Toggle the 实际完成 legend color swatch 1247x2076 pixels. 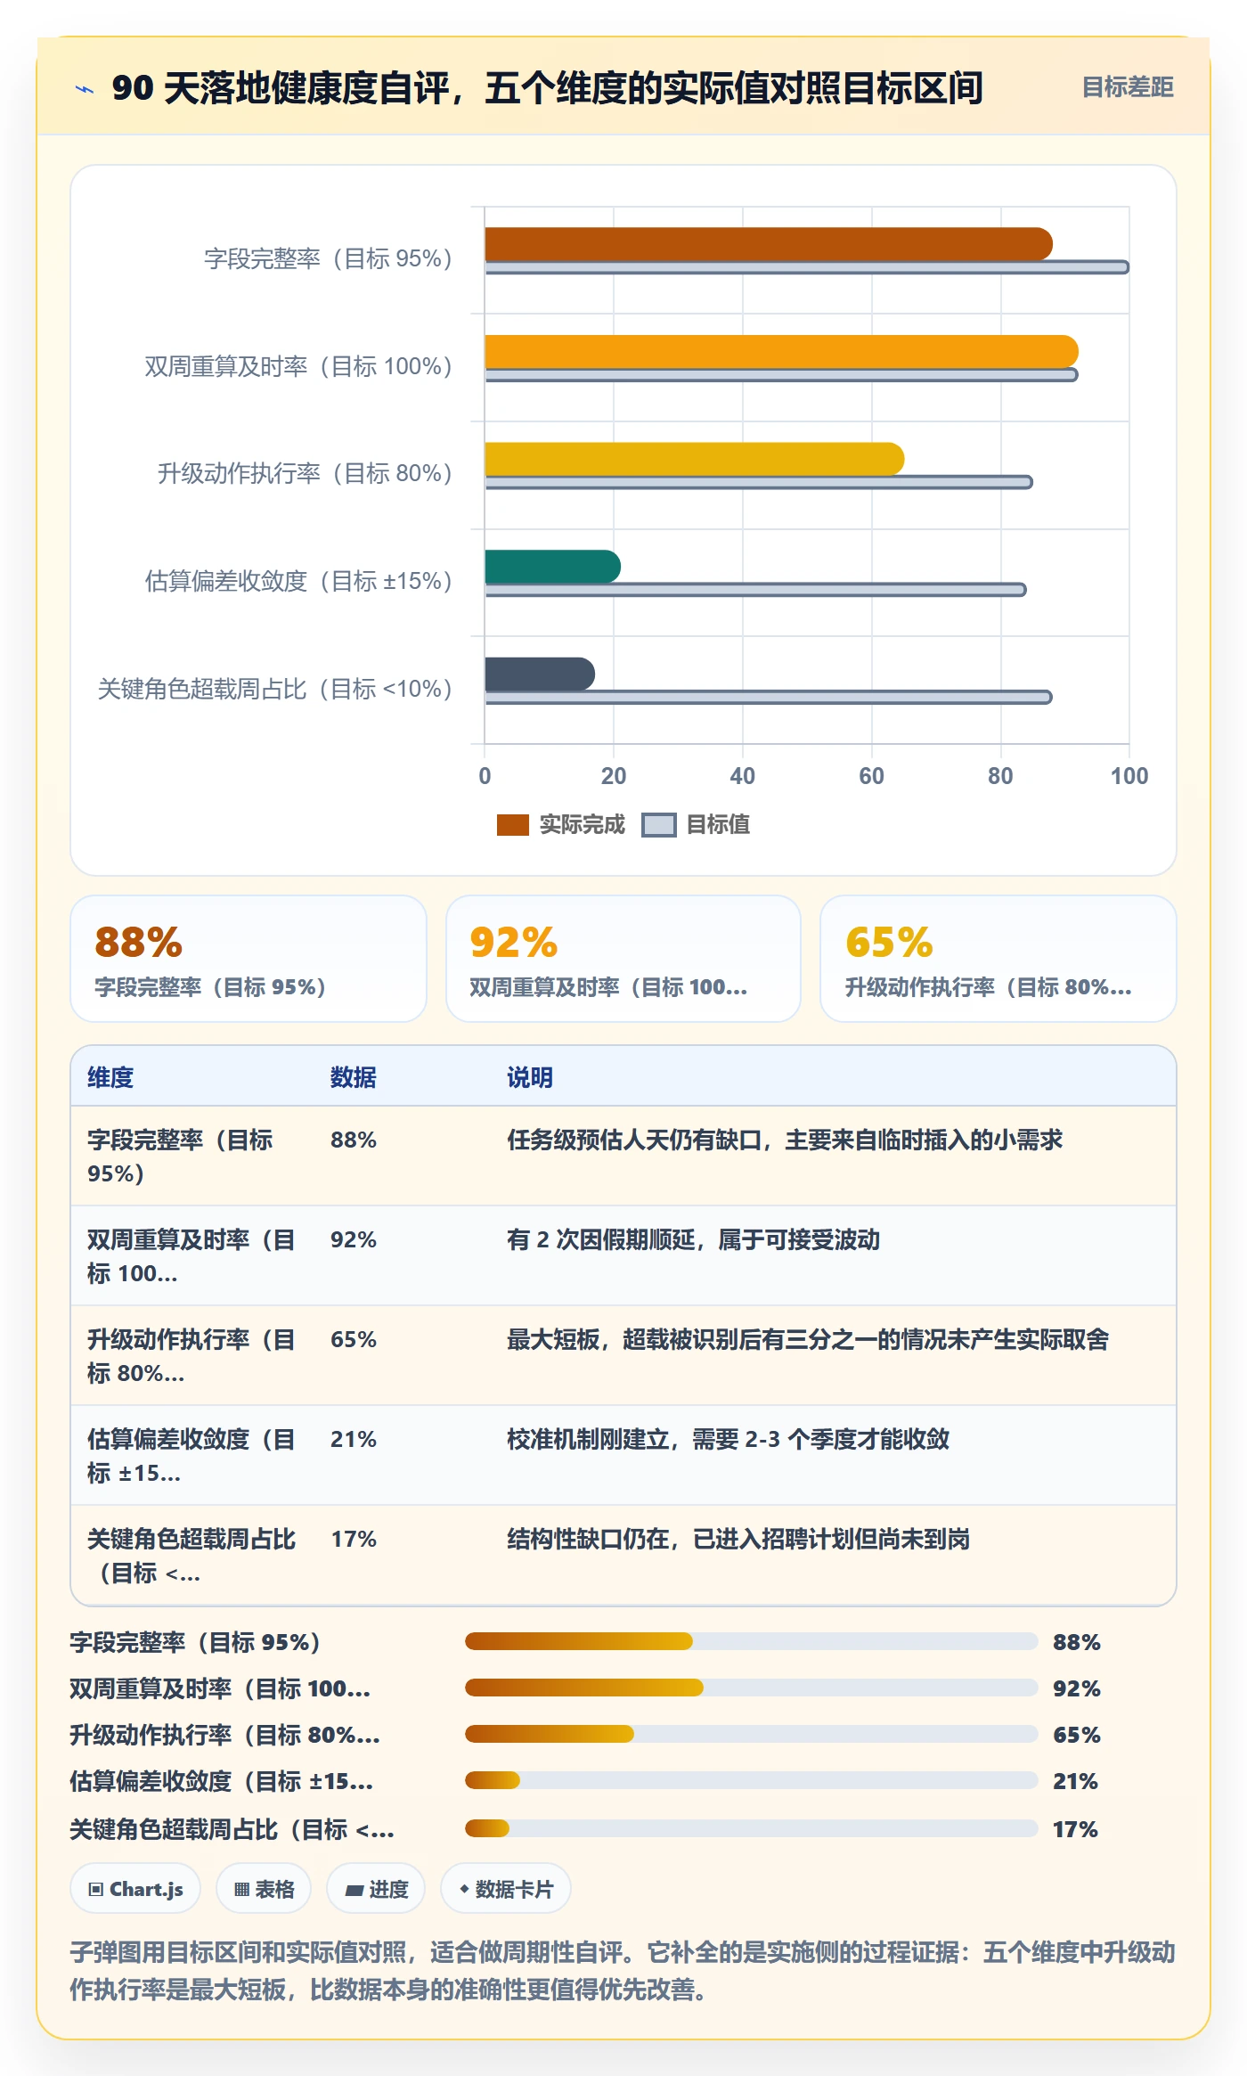(x=512, y=825)
